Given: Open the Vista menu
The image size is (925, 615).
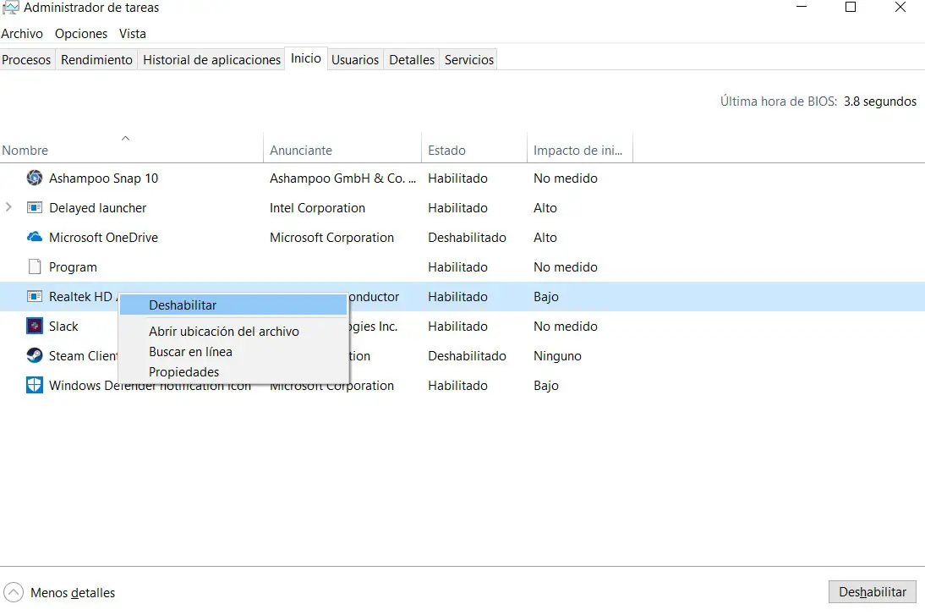Looking at the screenshot, I should [132, 34].
